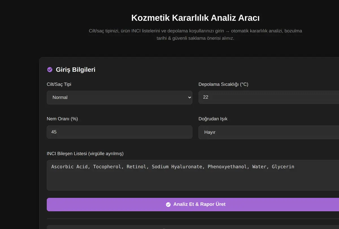Open the Doğrudan Işık dropdown
The image size is (339, 229).
269,132
